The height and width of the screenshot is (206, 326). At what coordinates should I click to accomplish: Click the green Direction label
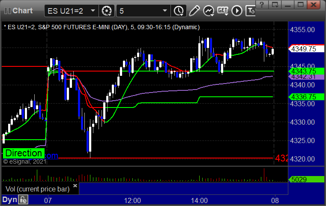click(x=24, y=153)
